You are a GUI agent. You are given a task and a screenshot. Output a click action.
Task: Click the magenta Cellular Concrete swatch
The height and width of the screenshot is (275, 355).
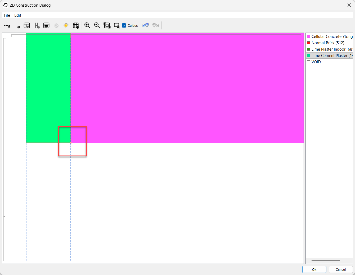point(308,37)
